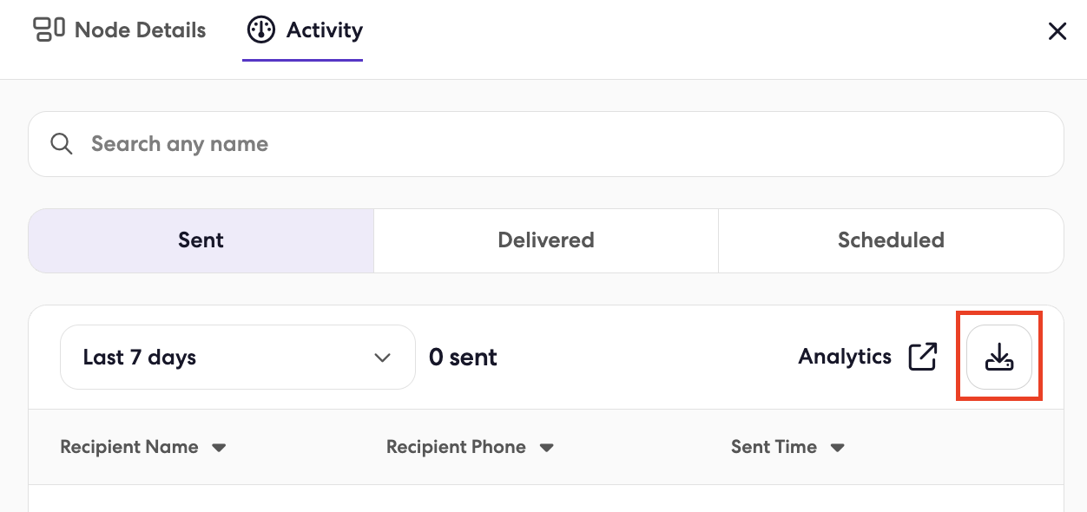Switch to the Sent segment
Screen dimensions: 1087x512
pyautogui.click(x=201, y=240)
